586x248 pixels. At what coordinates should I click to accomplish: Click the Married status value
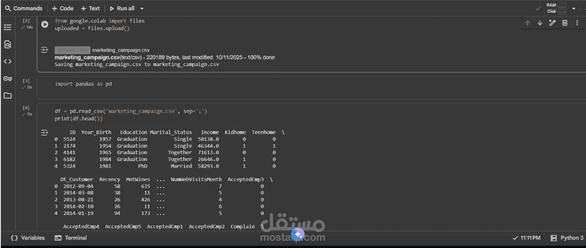[181, 166]
